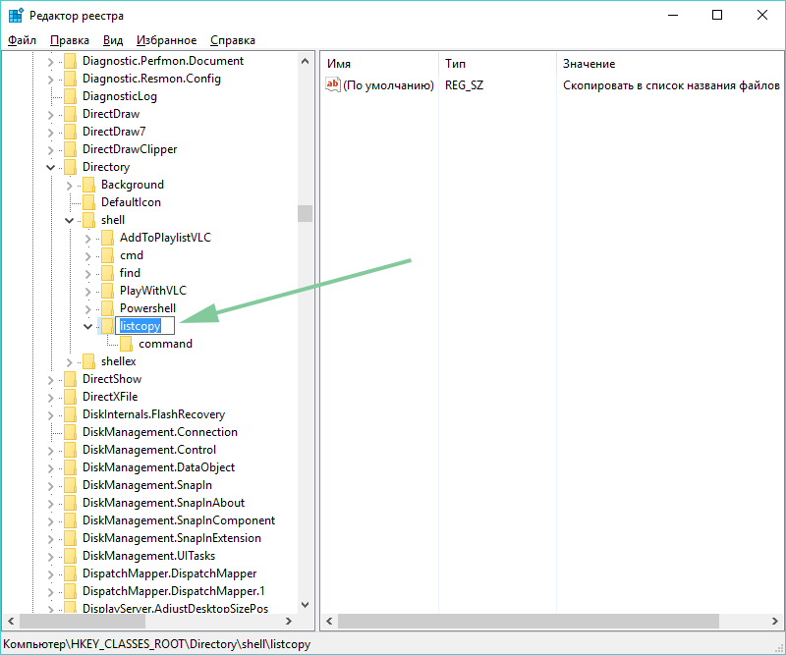The image size is (786, 655).
Task: Select the DiskManagement.SnapInAbout key
Action: click(x=163, y=503)
